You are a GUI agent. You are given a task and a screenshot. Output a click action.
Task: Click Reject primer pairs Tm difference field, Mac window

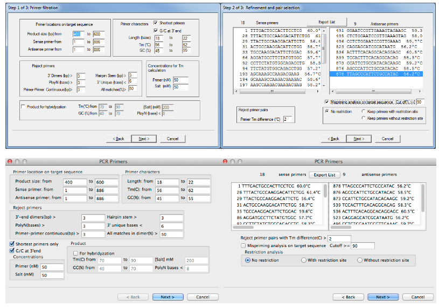339,238
